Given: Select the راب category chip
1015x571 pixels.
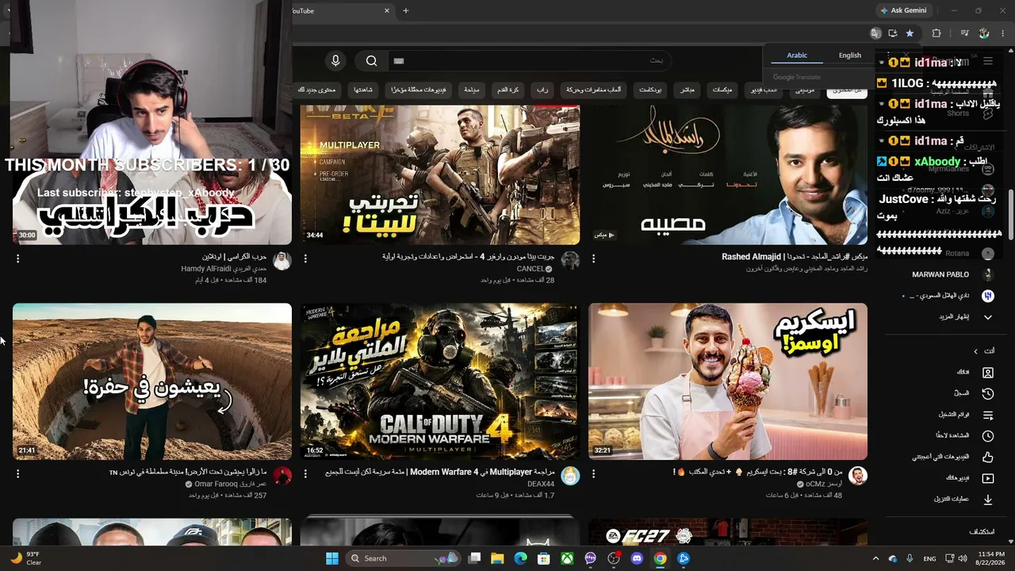Looking at the screenshot, I should pyautogui.click(x=542, y=90).
